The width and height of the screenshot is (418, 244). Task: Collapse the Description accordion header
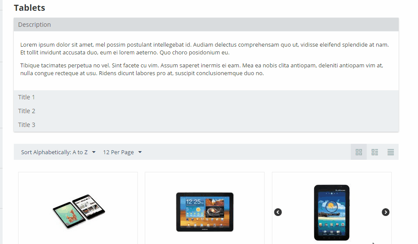(206, 25)
